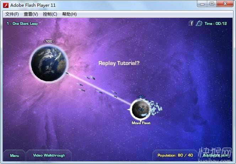Image resolution: width=236 pixels, height=164 pixels.
Task: Click the level title One Giant Leap
Action: 22,23
